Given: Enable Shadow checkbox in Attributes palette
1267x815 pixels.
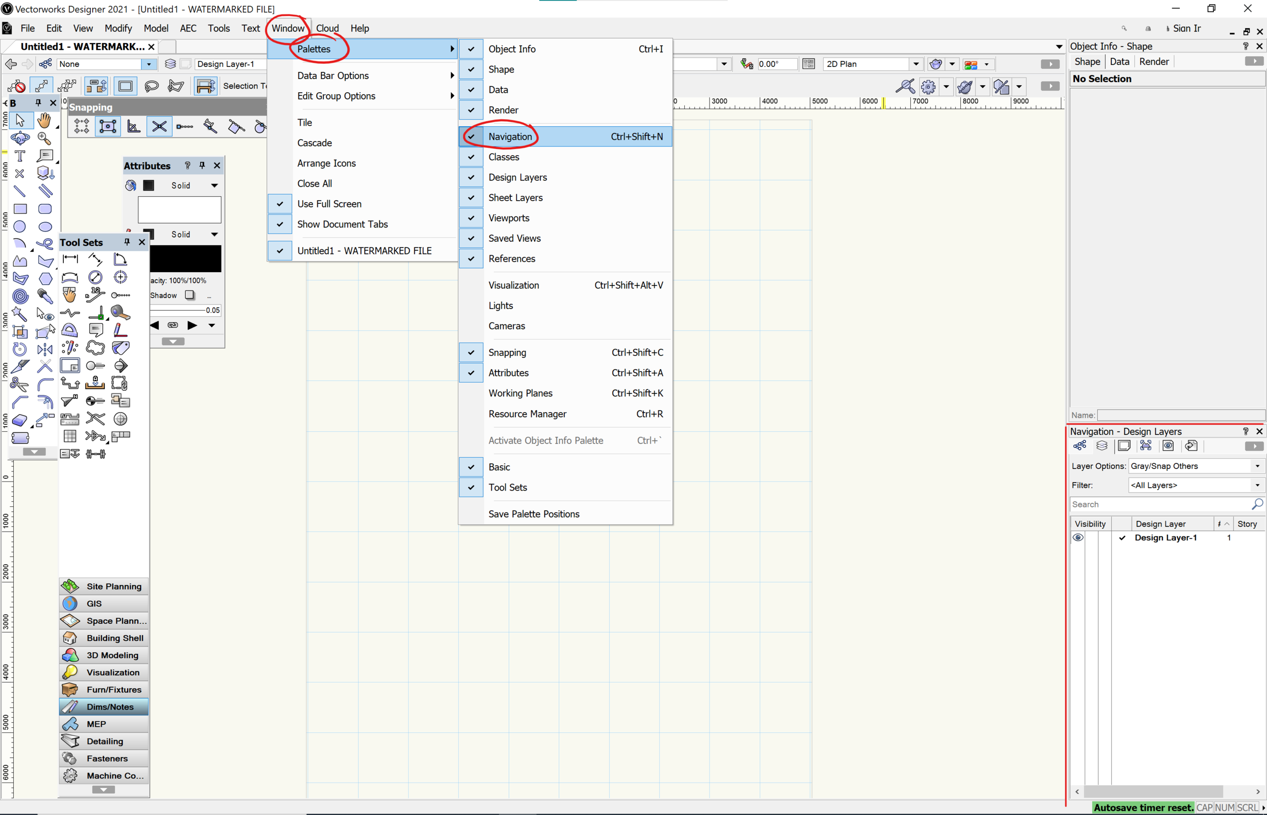Looking at the screenshot, I should click(190, 295).
